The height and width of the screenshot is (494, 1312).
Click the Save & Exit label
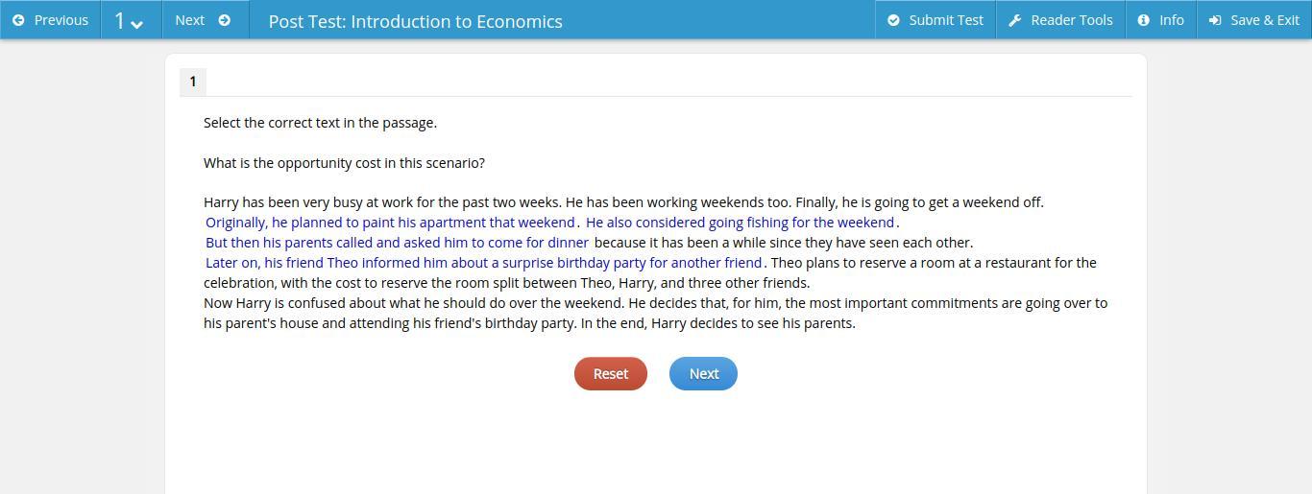click(x=1264, y=20)
